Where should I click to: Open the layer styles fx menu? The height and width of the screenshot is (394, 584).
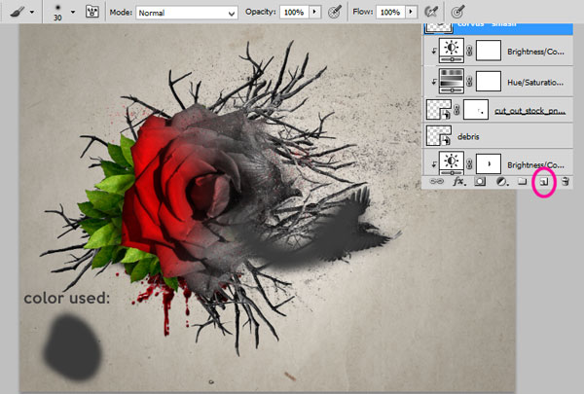[x=459, y=181]
